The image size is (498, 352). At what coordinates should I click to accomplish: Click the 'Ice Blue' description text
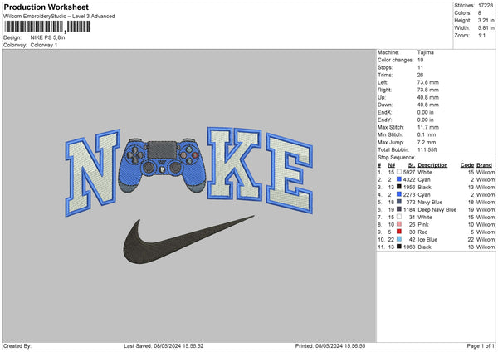(x=427, y=240)
